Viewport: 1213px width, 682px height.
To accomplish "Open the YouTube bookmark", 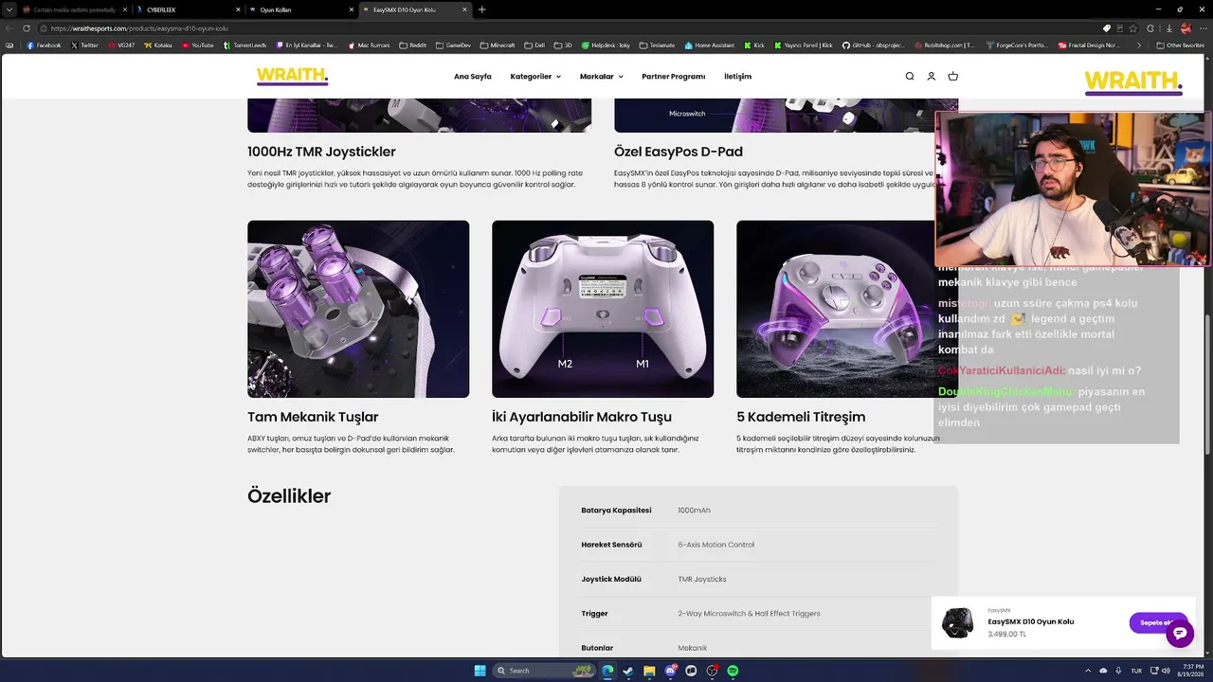I will (197, 45).
